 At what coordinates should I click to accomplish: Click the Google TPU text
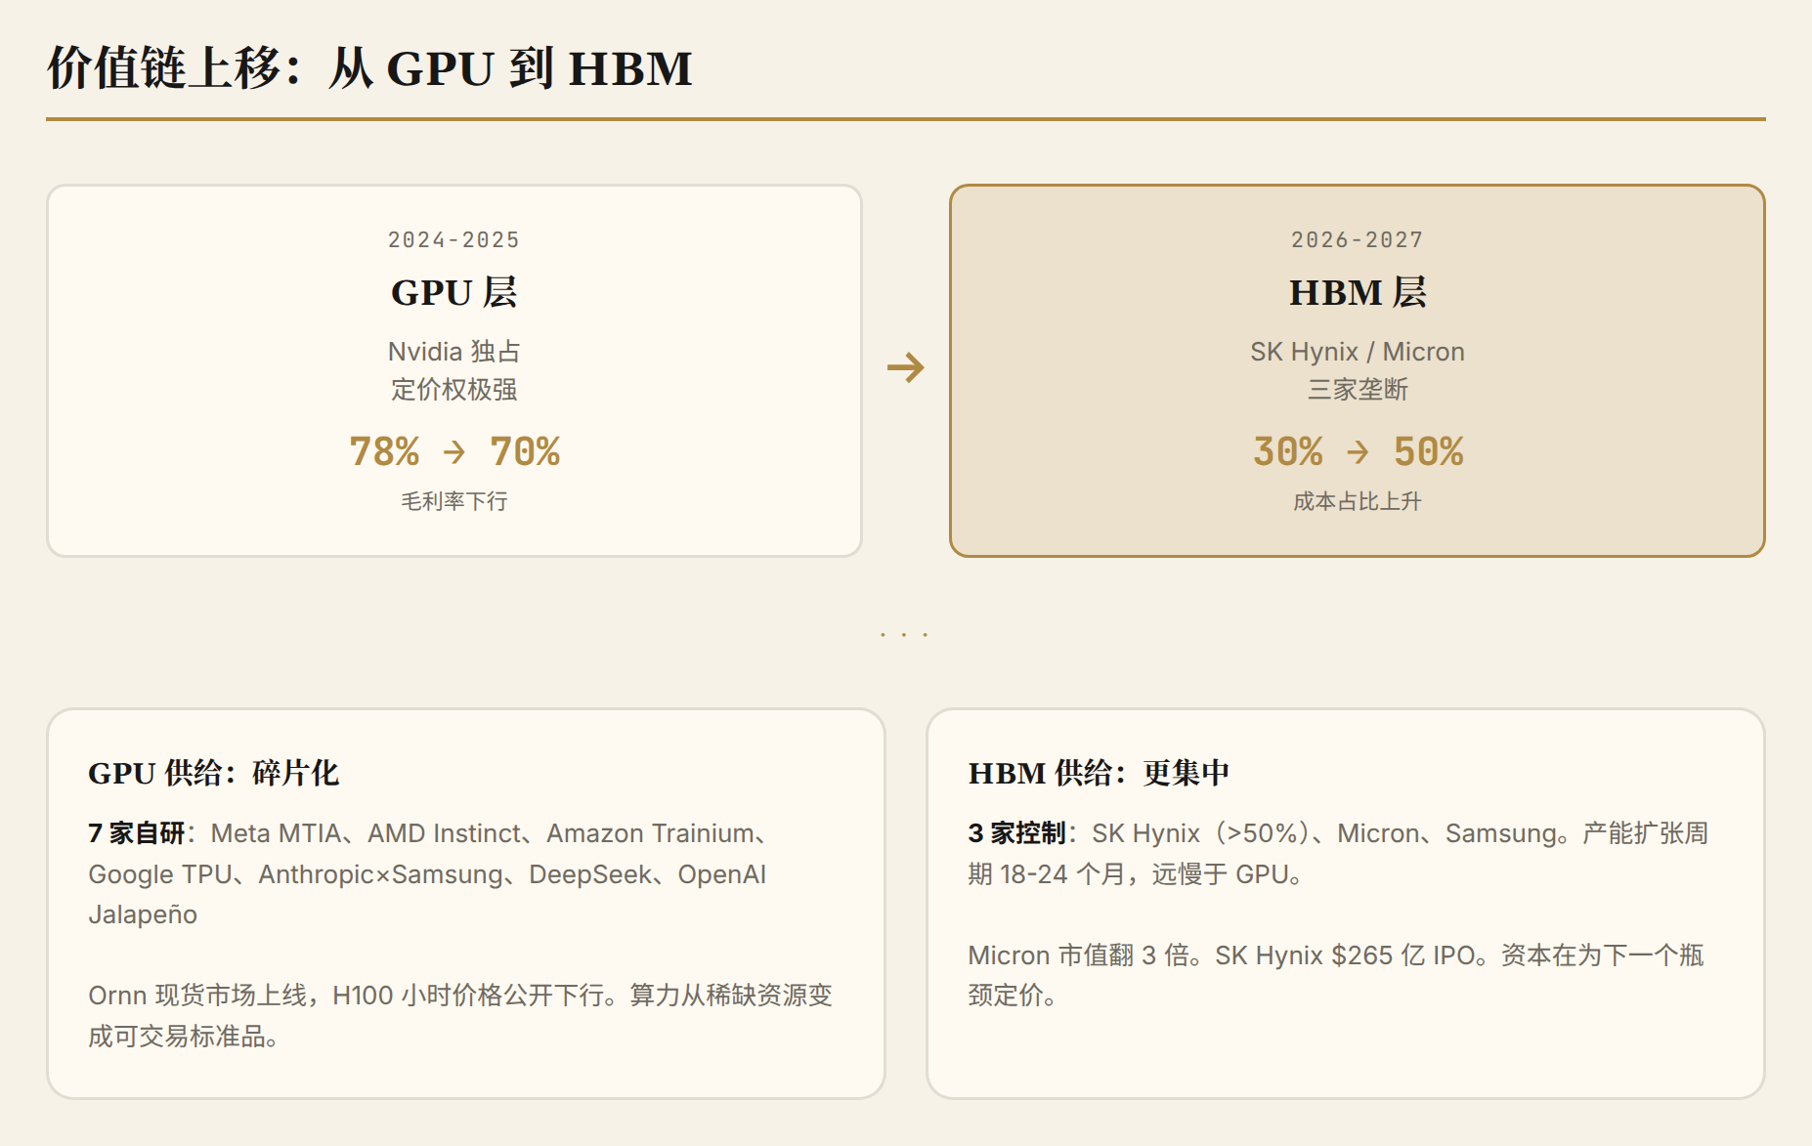pos(160,874)
